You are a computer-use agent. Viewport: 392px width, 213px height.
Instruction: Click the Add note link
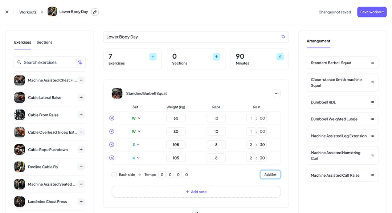coord(196,192)
